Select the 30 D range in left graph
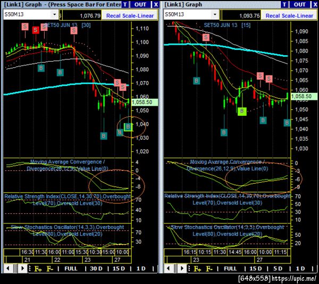Viewport: 319px width, 284px height. 96,269
